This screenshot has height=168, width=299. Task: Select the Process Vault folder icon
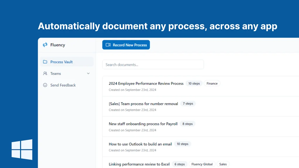(x=45, y=62)
